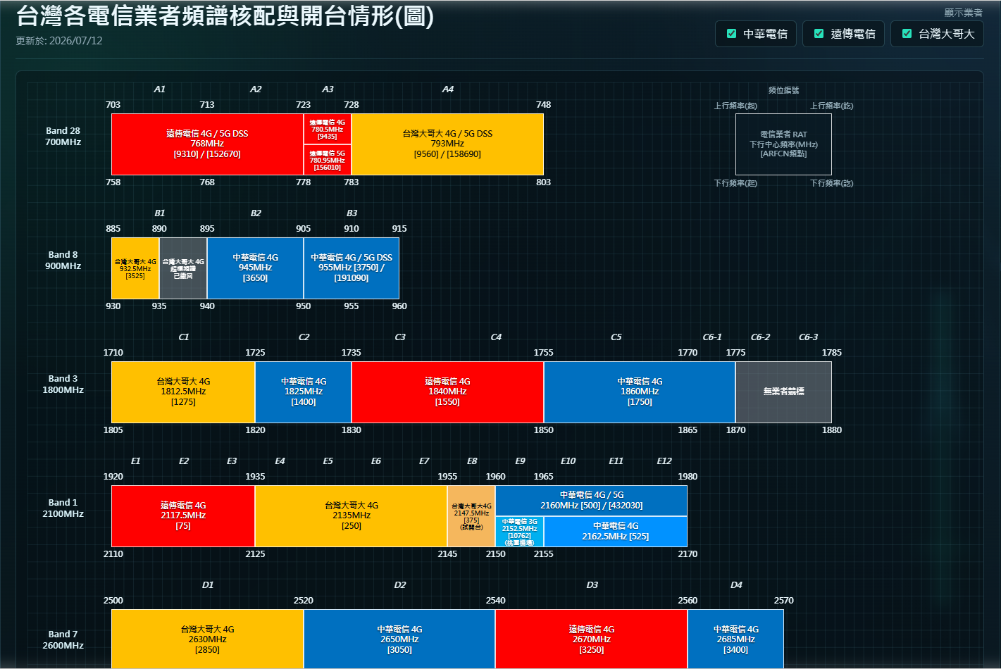
Task: Select 台灣大哥大 4G 2147.5MHz block
Action: pos(471,516)
